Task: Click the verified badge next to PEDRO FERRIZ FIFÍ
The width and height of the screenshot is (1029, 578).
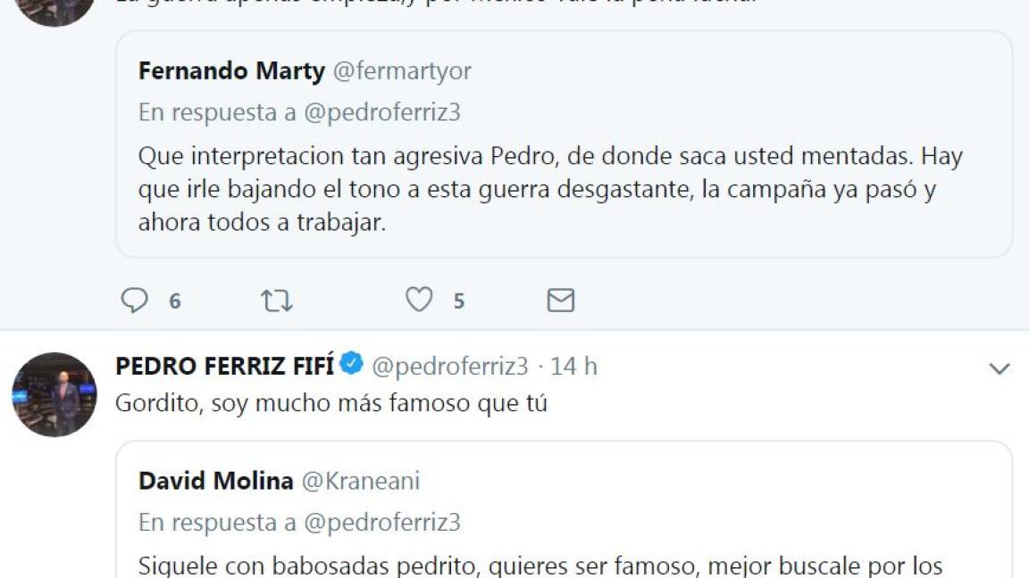Action: click(x=352, y=364)
